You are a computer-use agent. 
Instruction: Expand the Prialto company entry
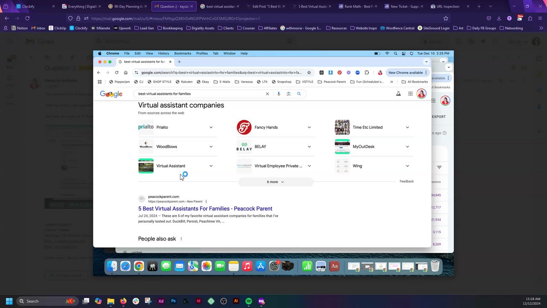[x=211, y=127]
